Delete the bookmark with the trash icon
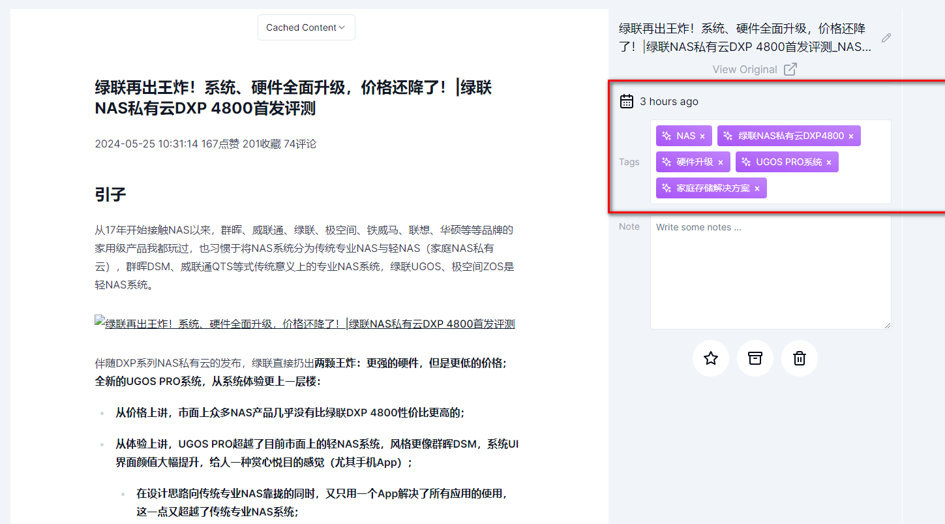 800,358
